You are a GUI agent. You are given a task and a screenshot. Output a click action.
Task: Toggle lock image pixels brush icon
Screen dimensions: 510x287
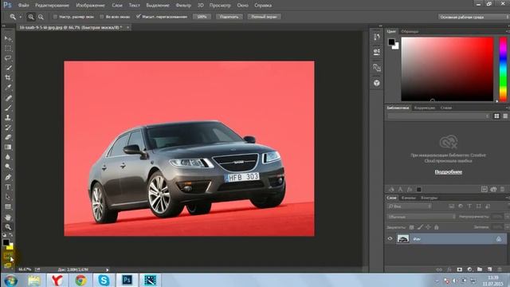[x=420, y=227]
